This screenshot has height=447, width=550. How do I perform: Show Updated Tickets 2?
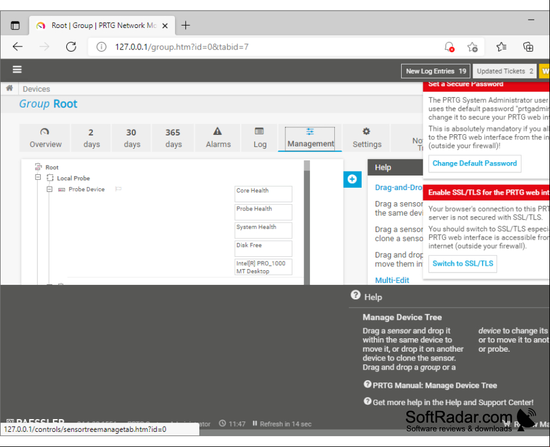[505, 71]
